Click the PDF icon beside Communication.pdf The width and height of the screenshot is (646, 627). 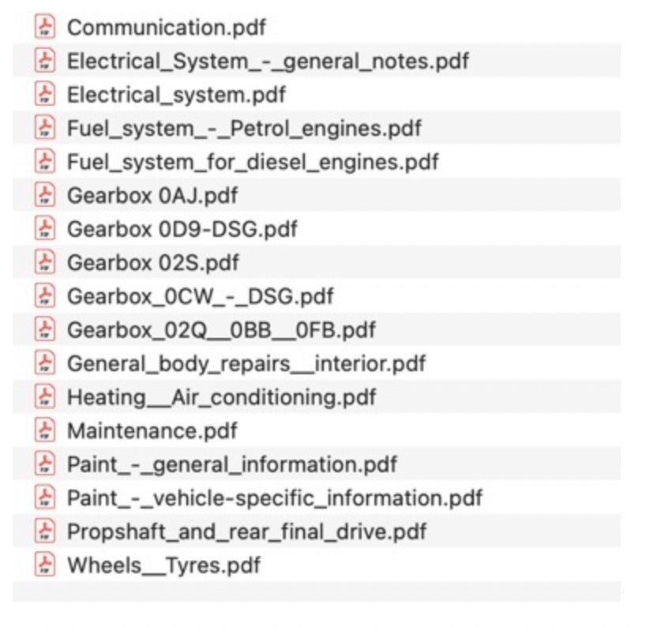click(x=45, y=28)
